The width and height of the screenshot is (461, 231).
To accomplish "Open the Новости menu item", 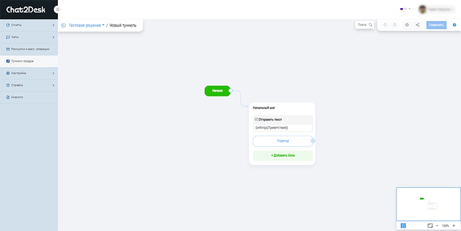I will (29, 97).
